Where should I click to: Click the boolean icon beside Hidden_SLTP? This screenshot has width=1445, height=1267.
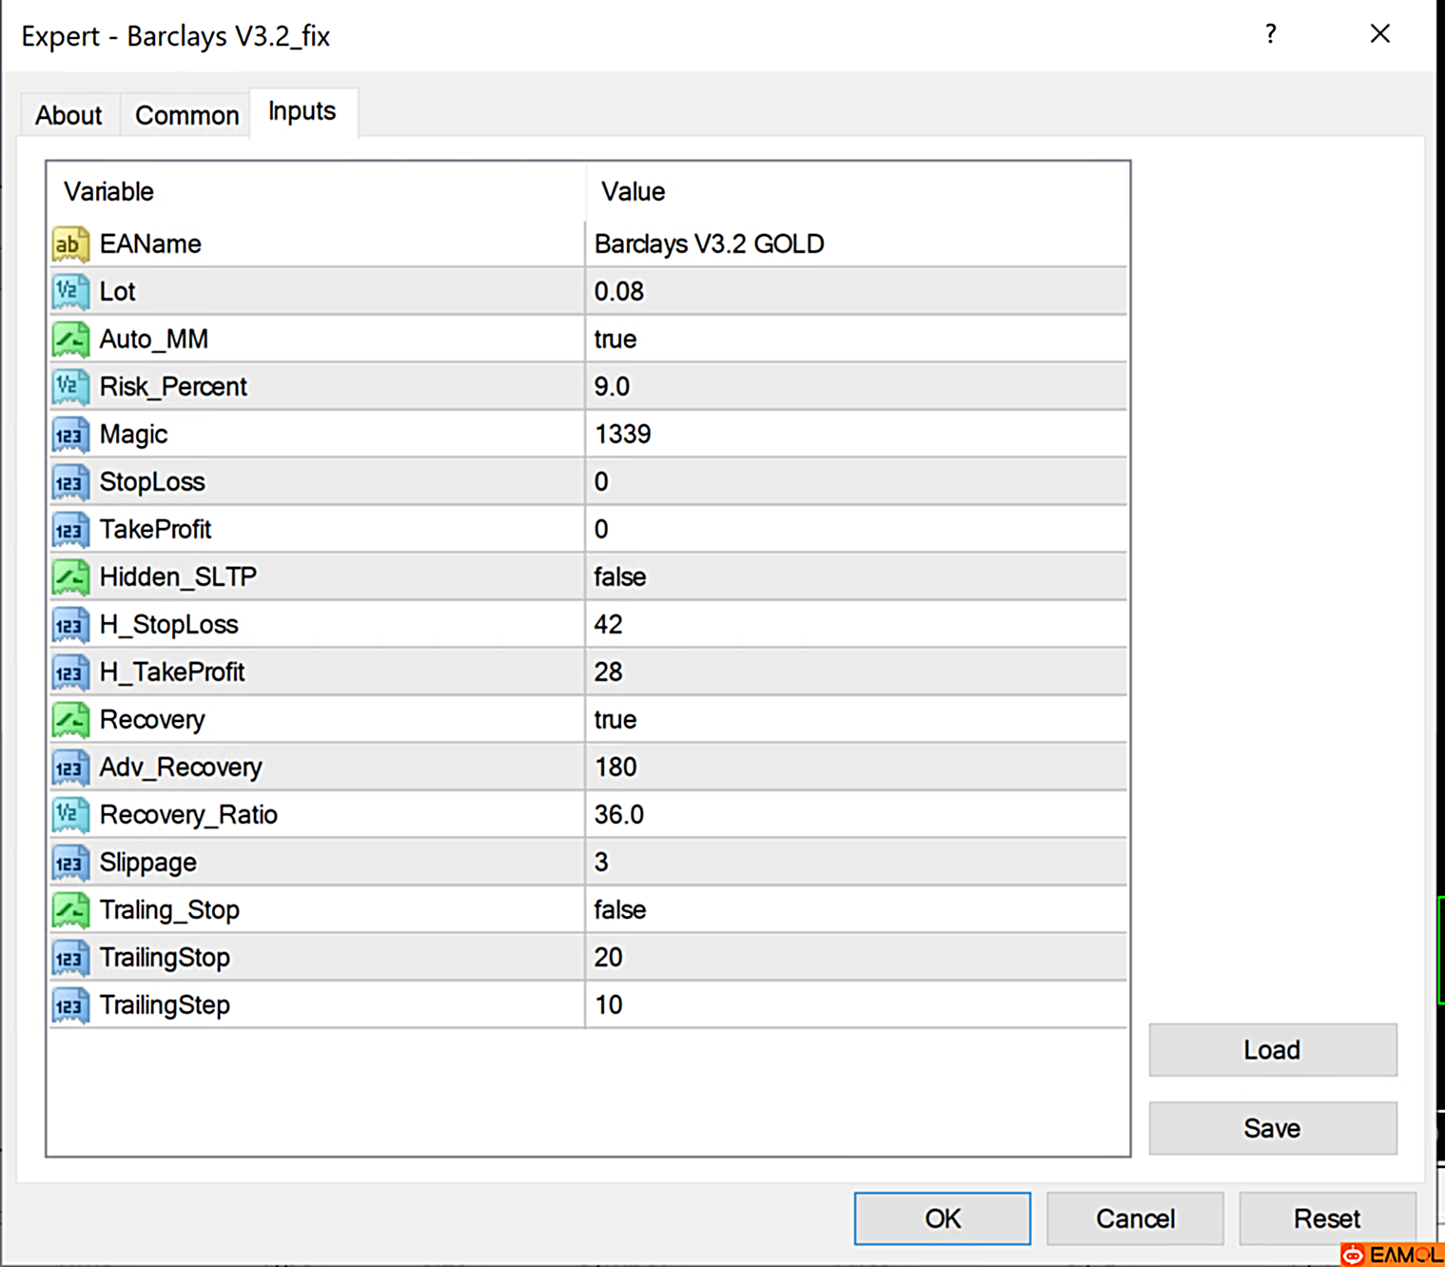tap(70, 577)
